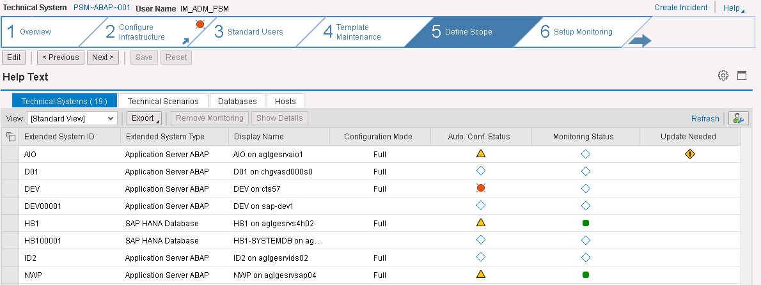Click the Next button
Viewport: 761px width, 285px height.
[103, 58]
